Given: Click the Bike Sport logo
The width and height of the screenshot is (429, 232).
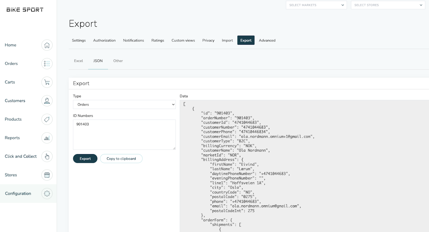Looking at the screenshot, I should 25,10.
